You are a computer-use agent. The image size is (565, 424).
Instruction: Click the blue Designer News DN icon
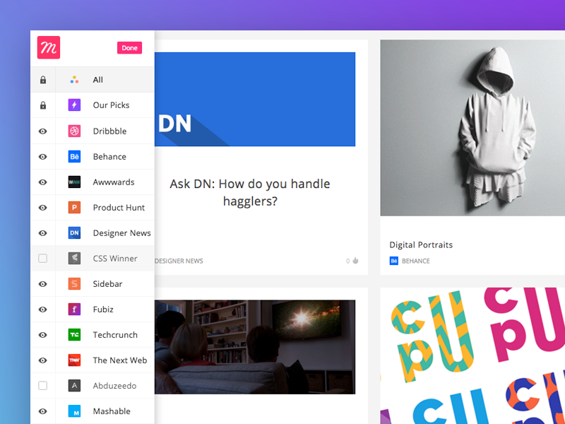[x=74, y=233]
